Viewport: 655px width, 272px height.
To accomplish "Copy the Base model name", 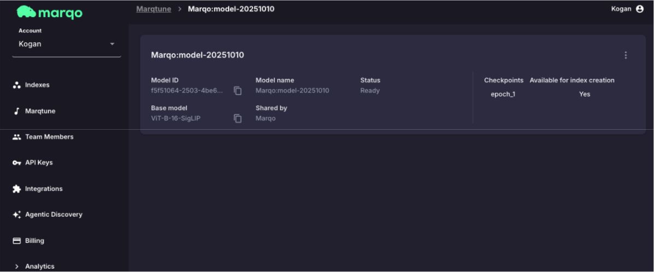I will [238, 118].
